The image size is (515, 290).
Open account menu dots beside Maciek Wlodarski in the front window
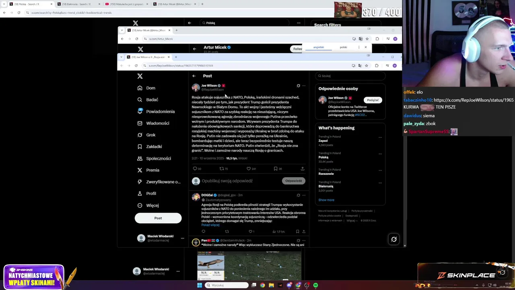[x=182, y=238]
